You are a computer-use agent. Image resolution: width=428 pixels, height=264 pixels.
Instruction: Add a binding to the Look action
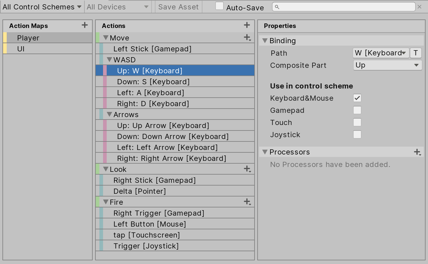[247, 169]
